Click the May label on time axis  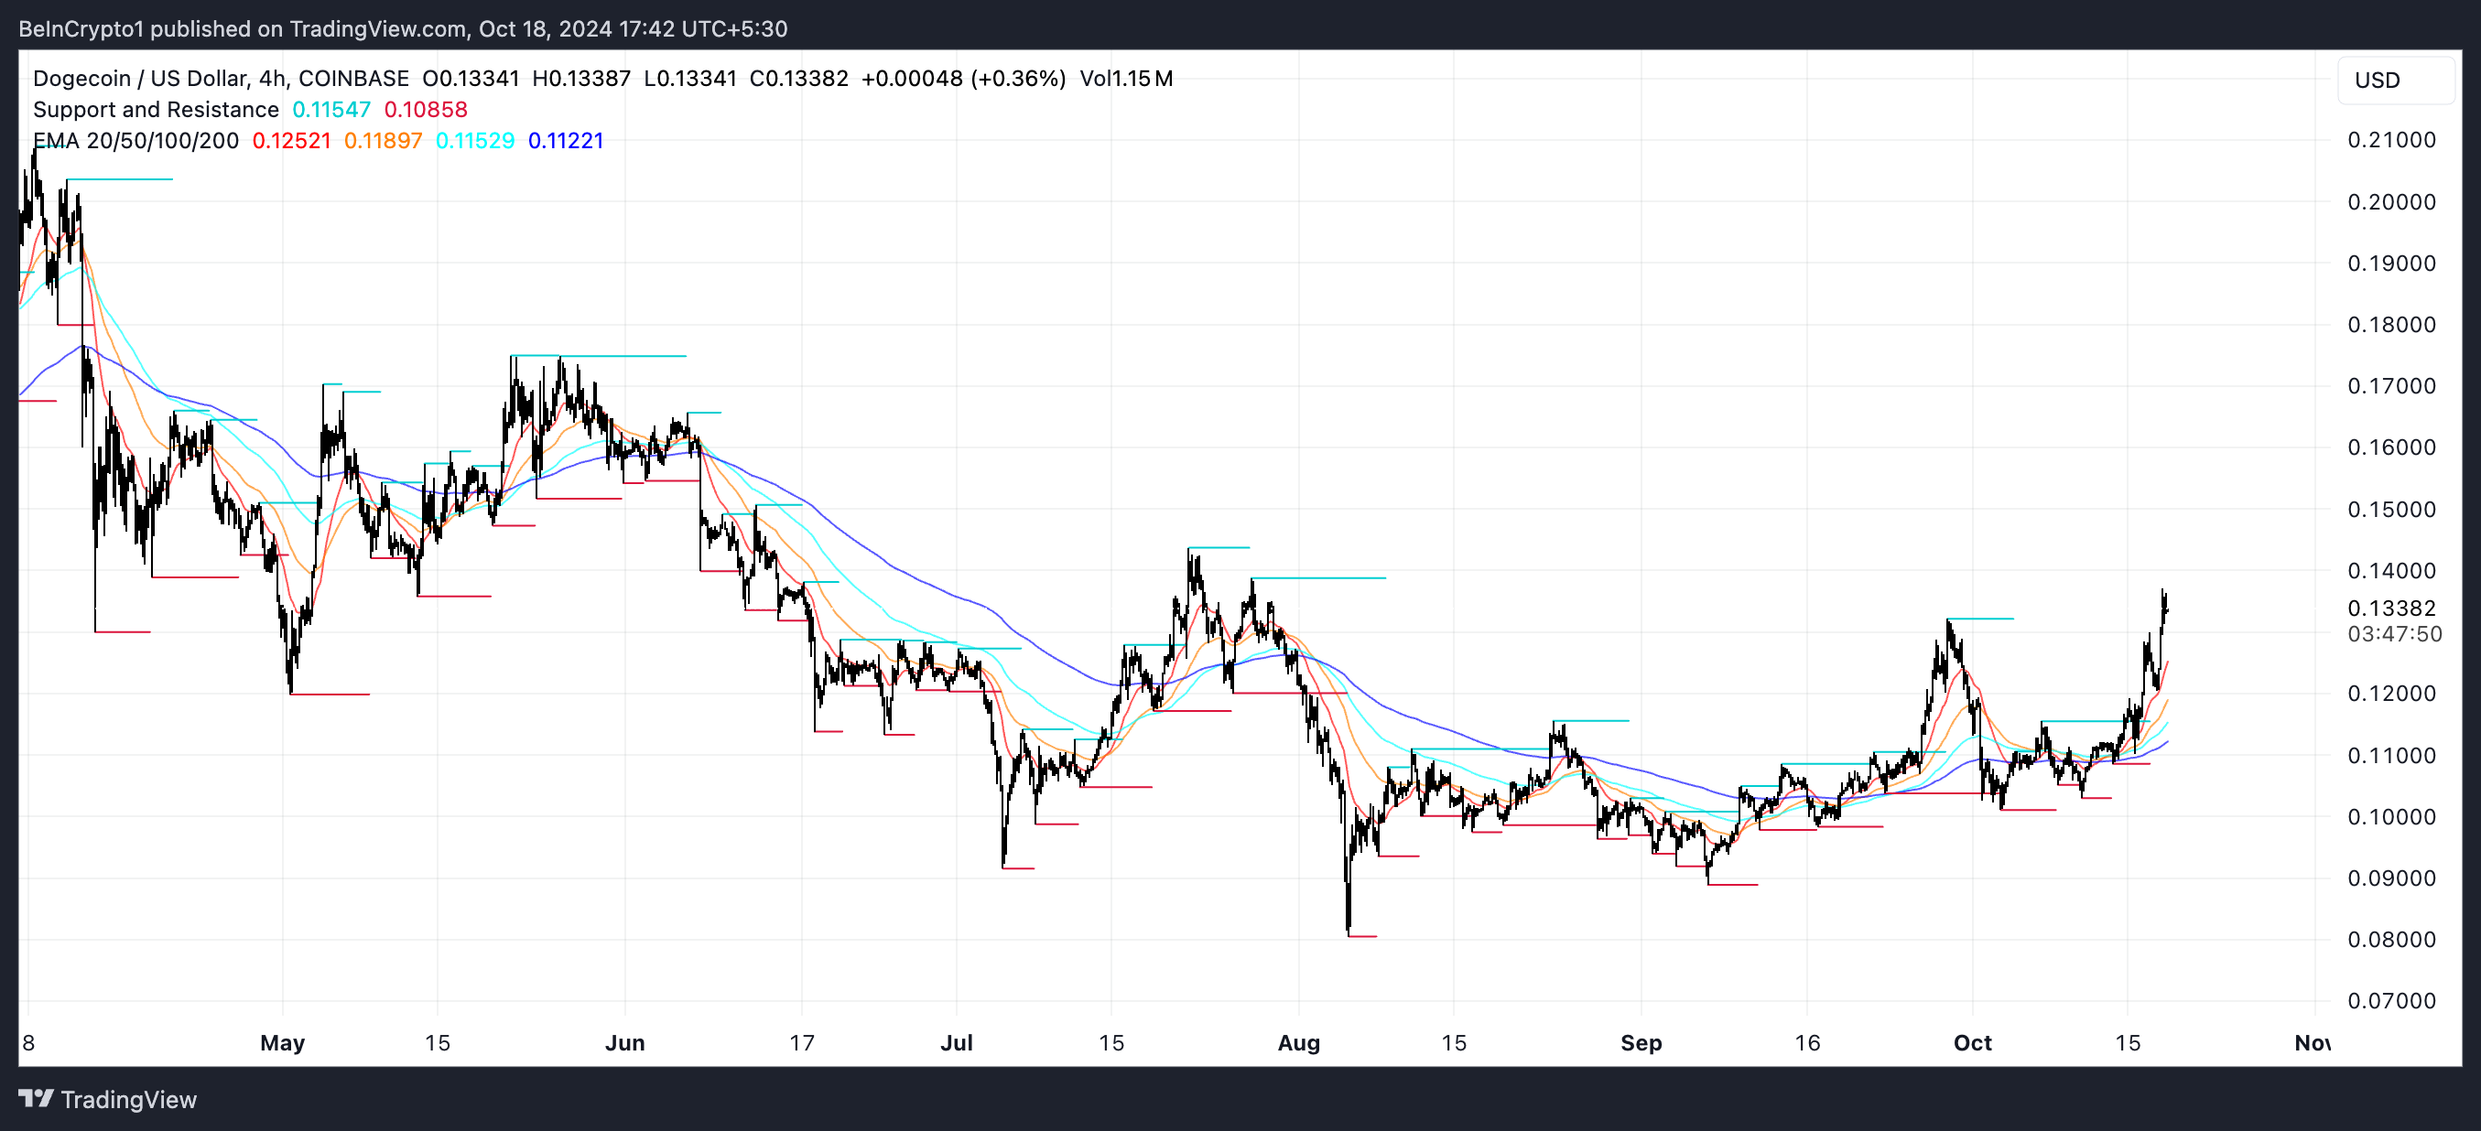point(282,1042)
